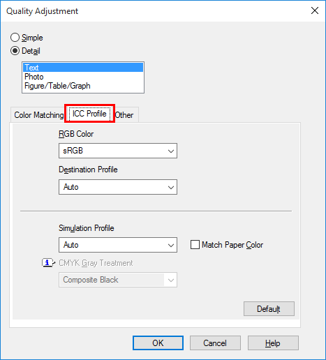Select Text in the object list
Viewport: 326px width, 360px height.
click(83, 68)
